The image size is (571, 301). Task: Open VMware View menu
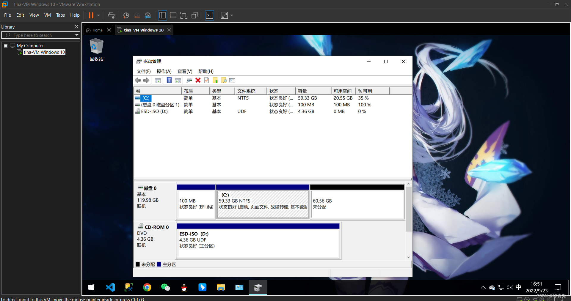(34, 15)
